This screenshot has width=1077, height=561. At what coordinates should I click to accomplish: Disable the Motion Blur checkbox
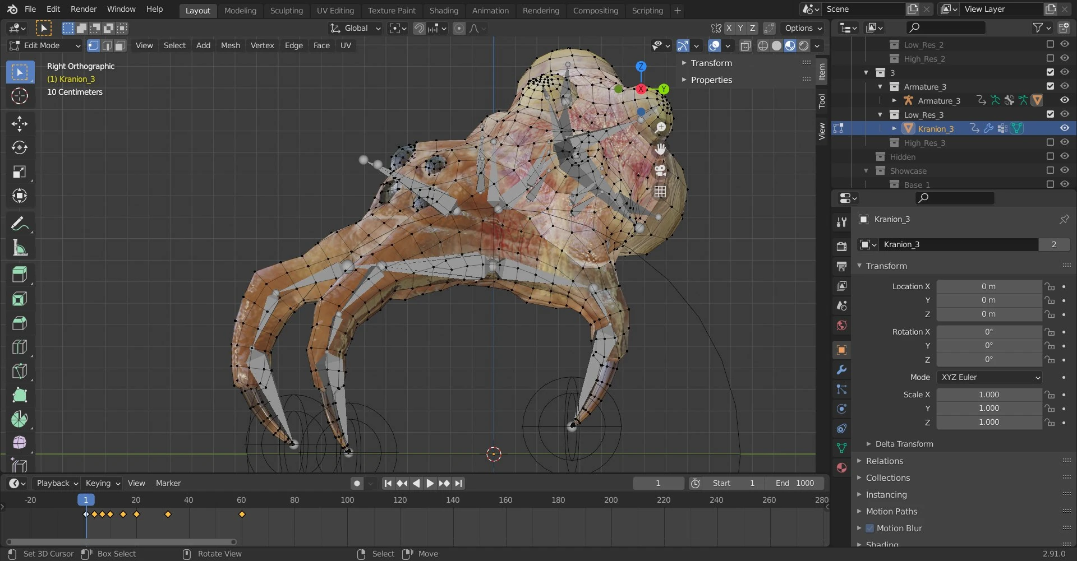[x=870, y=528]
